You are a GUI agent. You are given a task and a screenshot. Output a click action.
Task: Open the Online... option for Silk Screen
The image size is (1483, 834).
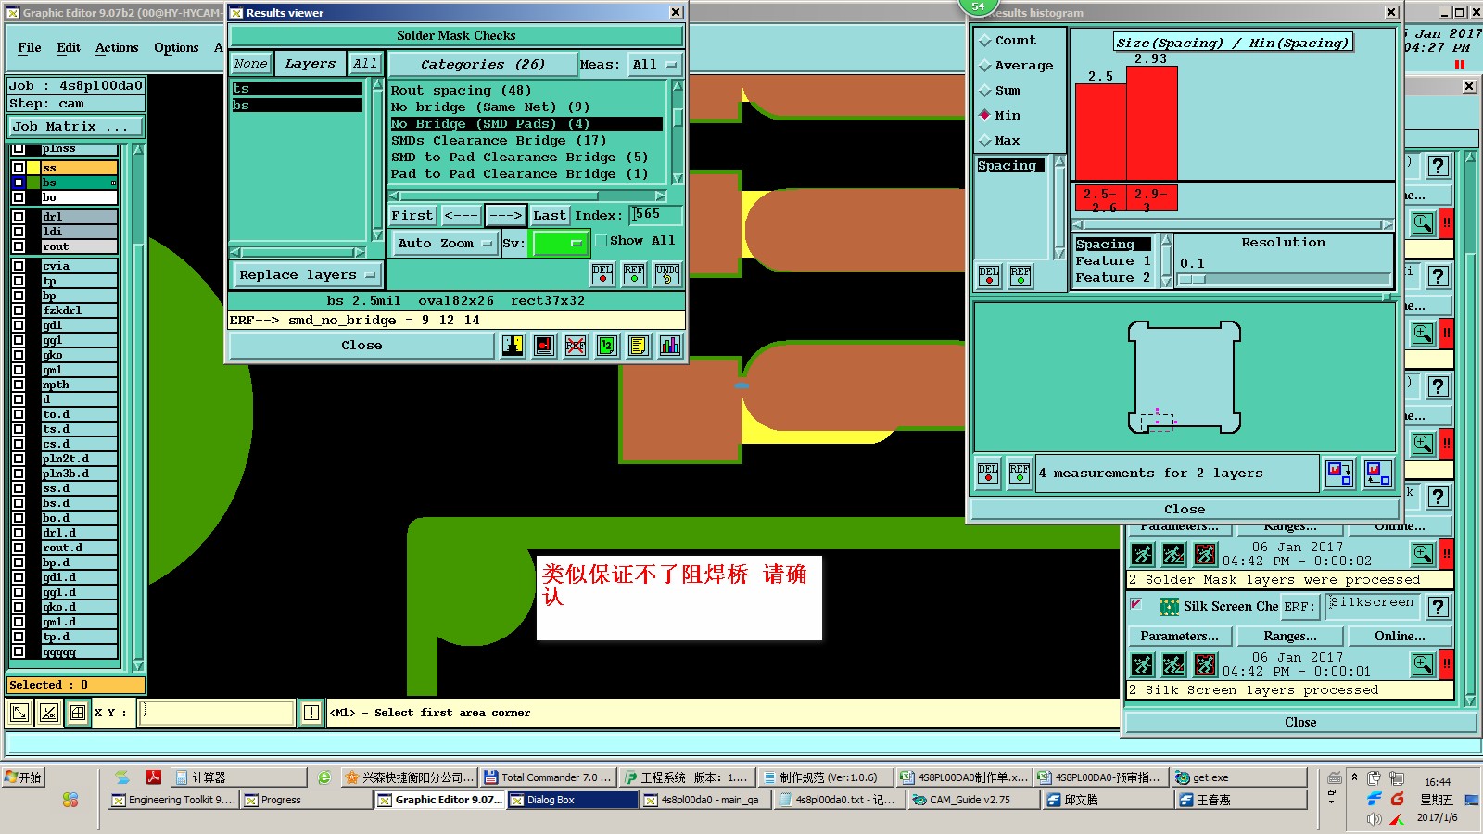[1400, 637]
